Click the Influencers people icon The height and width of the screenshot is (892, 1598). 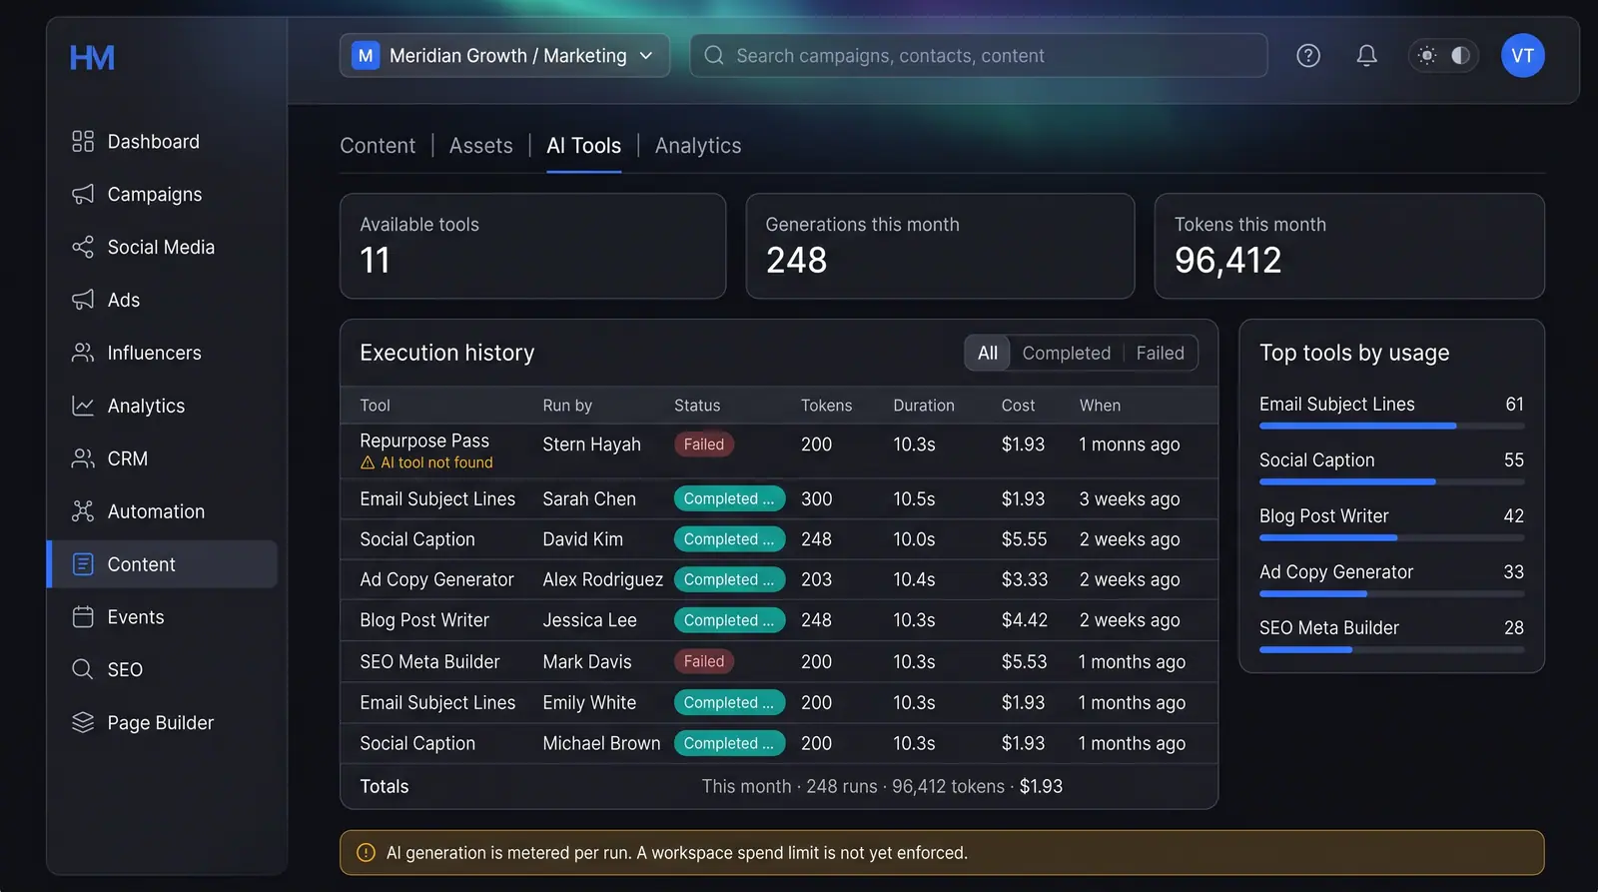pyautogui.click(x=83, y=353)
